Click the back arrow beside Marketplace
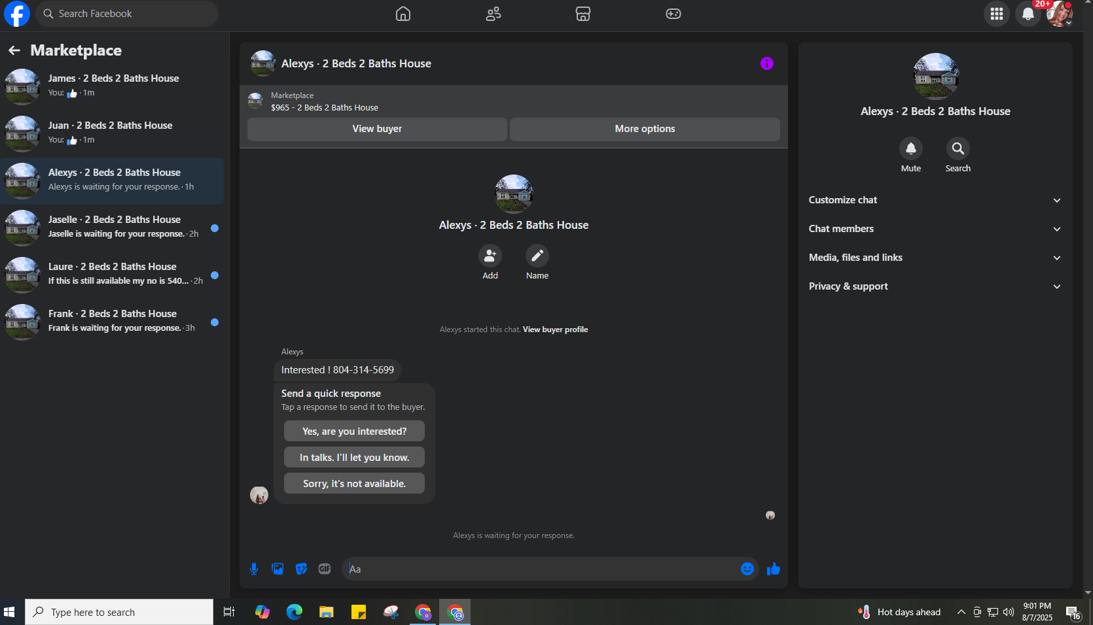This screenshot has height=625, width=1093. (x=14, y=50)
